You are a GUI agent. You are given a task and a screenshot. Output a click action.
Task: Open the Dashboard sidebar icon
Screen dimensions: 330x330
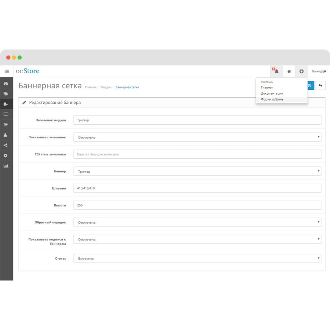6,84
